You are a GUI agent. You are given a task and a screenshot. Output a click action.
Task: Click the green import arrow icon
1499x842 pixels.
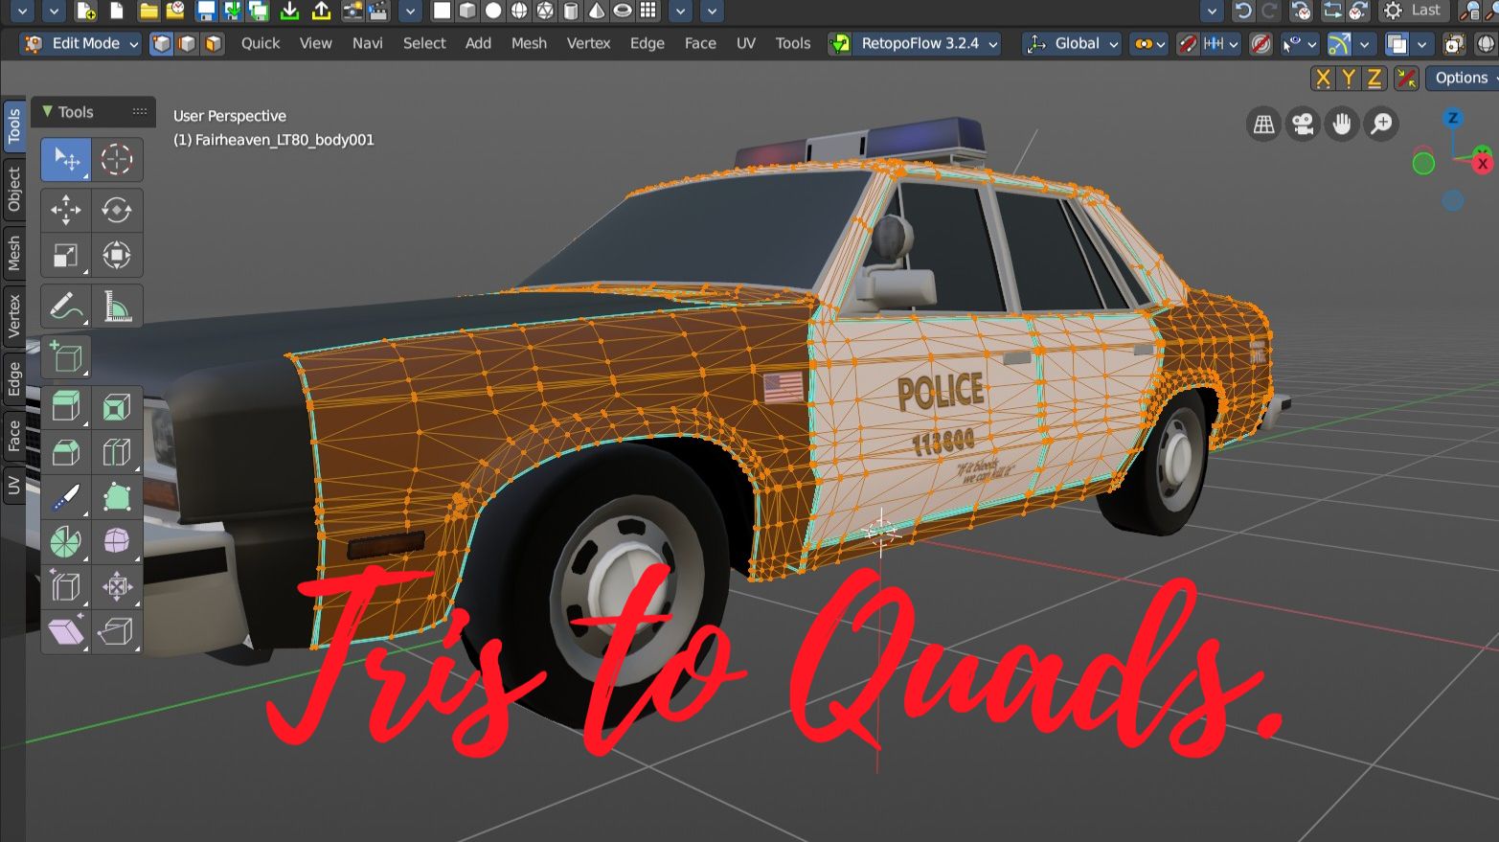click(x=289, y=11)
